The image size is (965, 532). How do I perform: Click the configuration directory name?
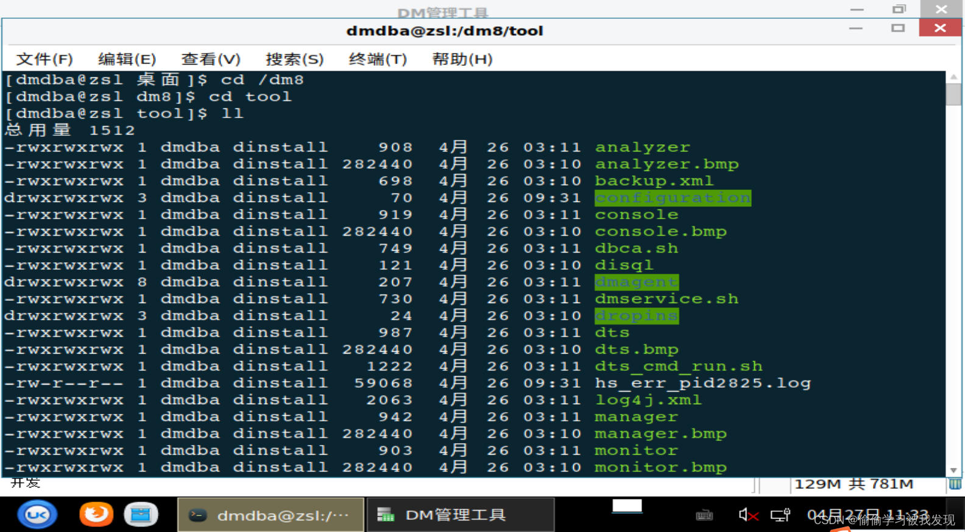(673, 198)
